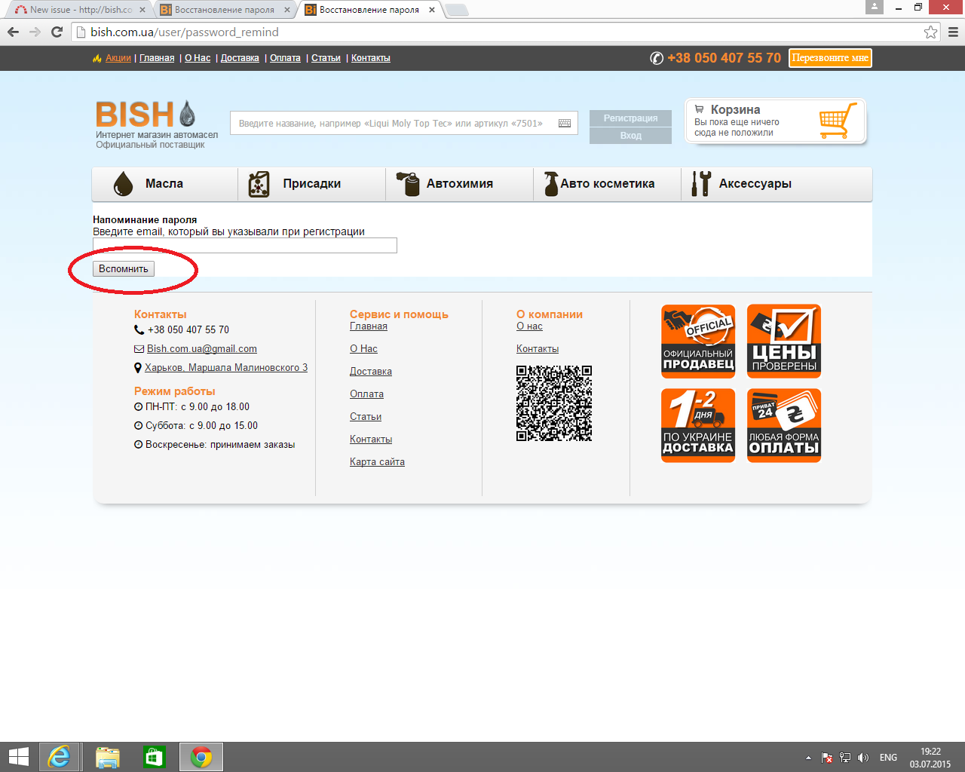Open the Присадки category
This screenshot has height=772, width=965.
pyautogui.click(x=311, y=184)
